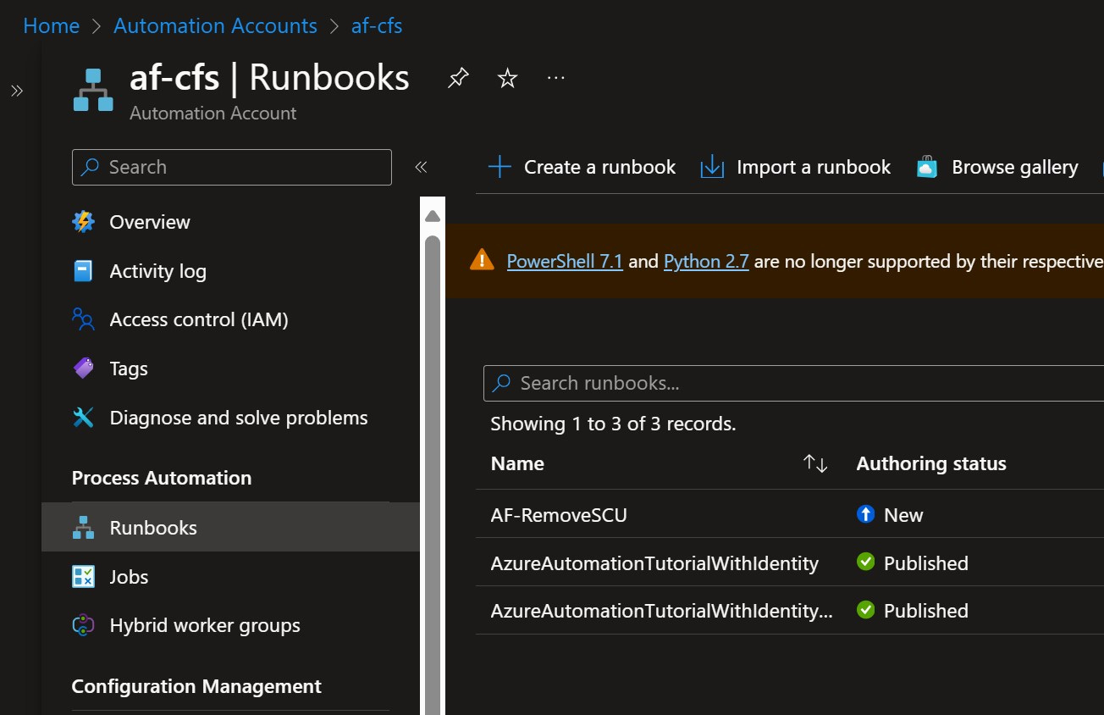The width and height of the screenshot is (1104, 715).
Task: Open the AzureAutomationTutorialWithIdentity runbook
Action: pos(654,563)
